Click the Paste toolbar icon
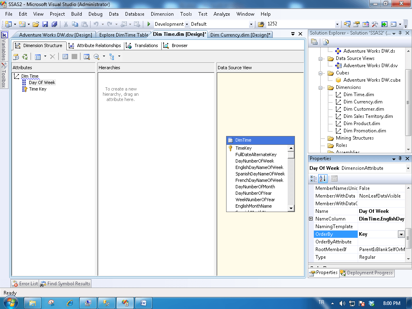 [x=84, y=24]
